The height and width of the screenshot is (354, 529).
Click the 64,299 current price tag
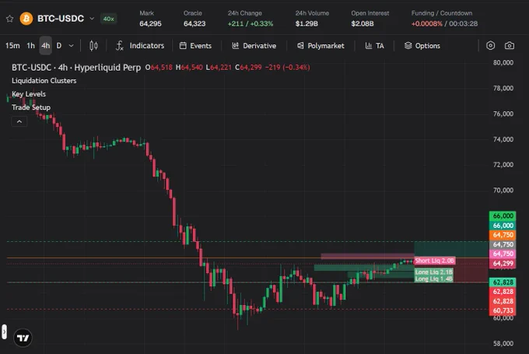(x=503, y=263)
